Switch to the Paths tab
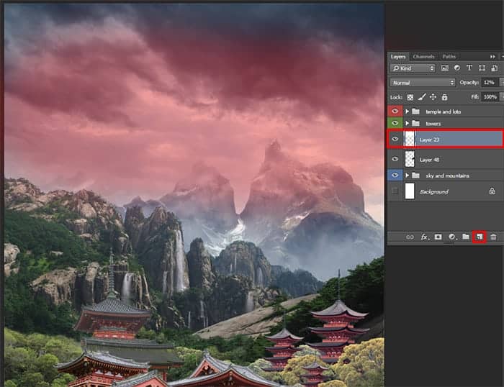 [449, 57]
